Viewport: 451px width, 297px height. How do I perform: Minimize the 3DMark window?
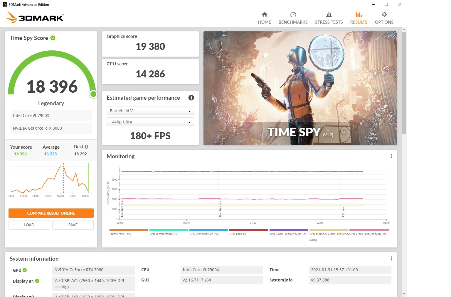click(x=373, y=4)
